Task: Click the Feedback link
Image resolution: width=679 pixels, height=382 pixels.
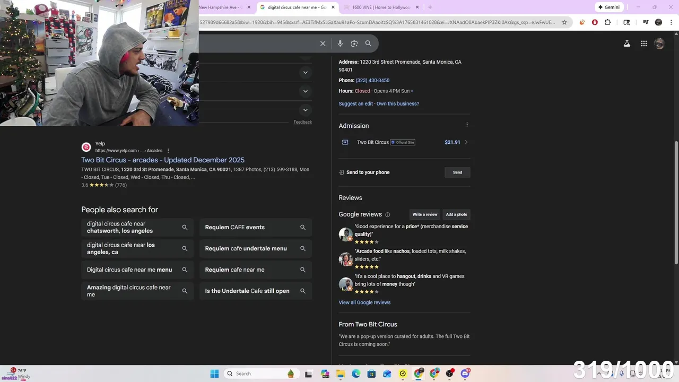Action: pyautogui.click(x=302, y=122)
